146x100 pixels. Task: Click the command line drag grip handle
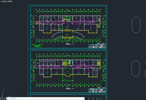pos(1,99)
